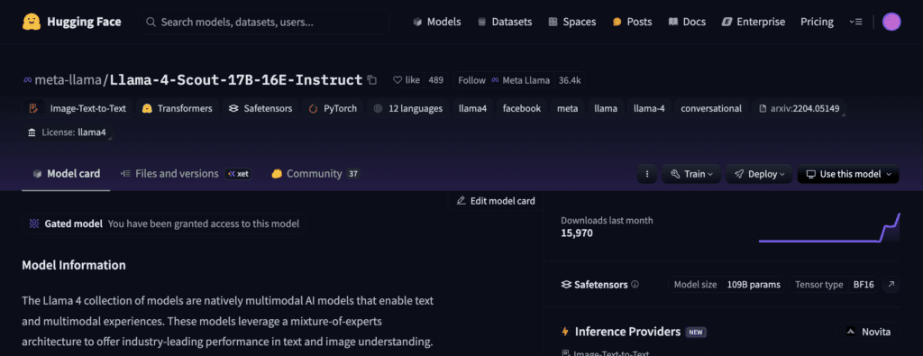Open the License: llama4 tag

pos(67,132)
